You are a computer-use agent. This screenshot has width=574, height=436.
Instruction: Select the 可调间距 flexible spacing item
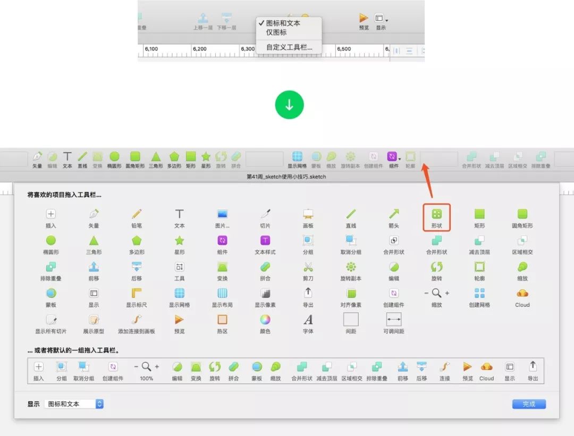pyautogui.click(x=393, y=324)
